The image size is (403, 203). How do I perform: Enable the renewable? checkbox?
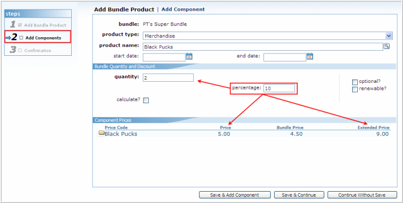355,90
